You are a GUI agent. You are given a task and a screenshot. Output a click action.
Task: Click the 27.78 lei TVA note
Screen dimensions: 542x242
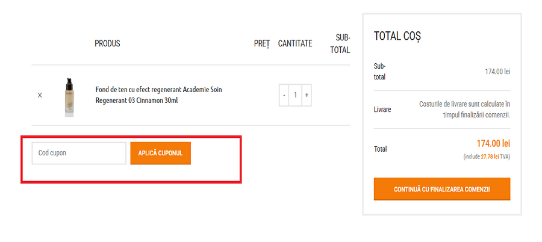tap(487, 157)
